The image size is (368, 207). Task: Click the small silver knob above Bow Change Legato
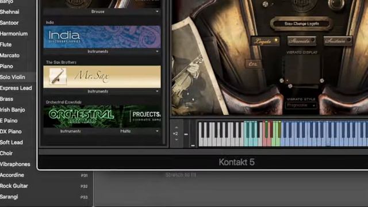(265, 4)
